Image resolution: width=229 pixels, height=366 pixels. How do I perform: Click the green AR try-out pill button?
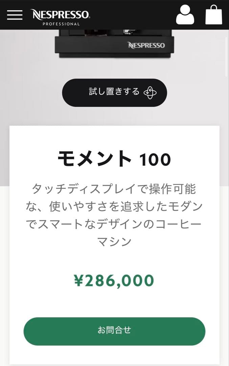(x=114, y=92)
